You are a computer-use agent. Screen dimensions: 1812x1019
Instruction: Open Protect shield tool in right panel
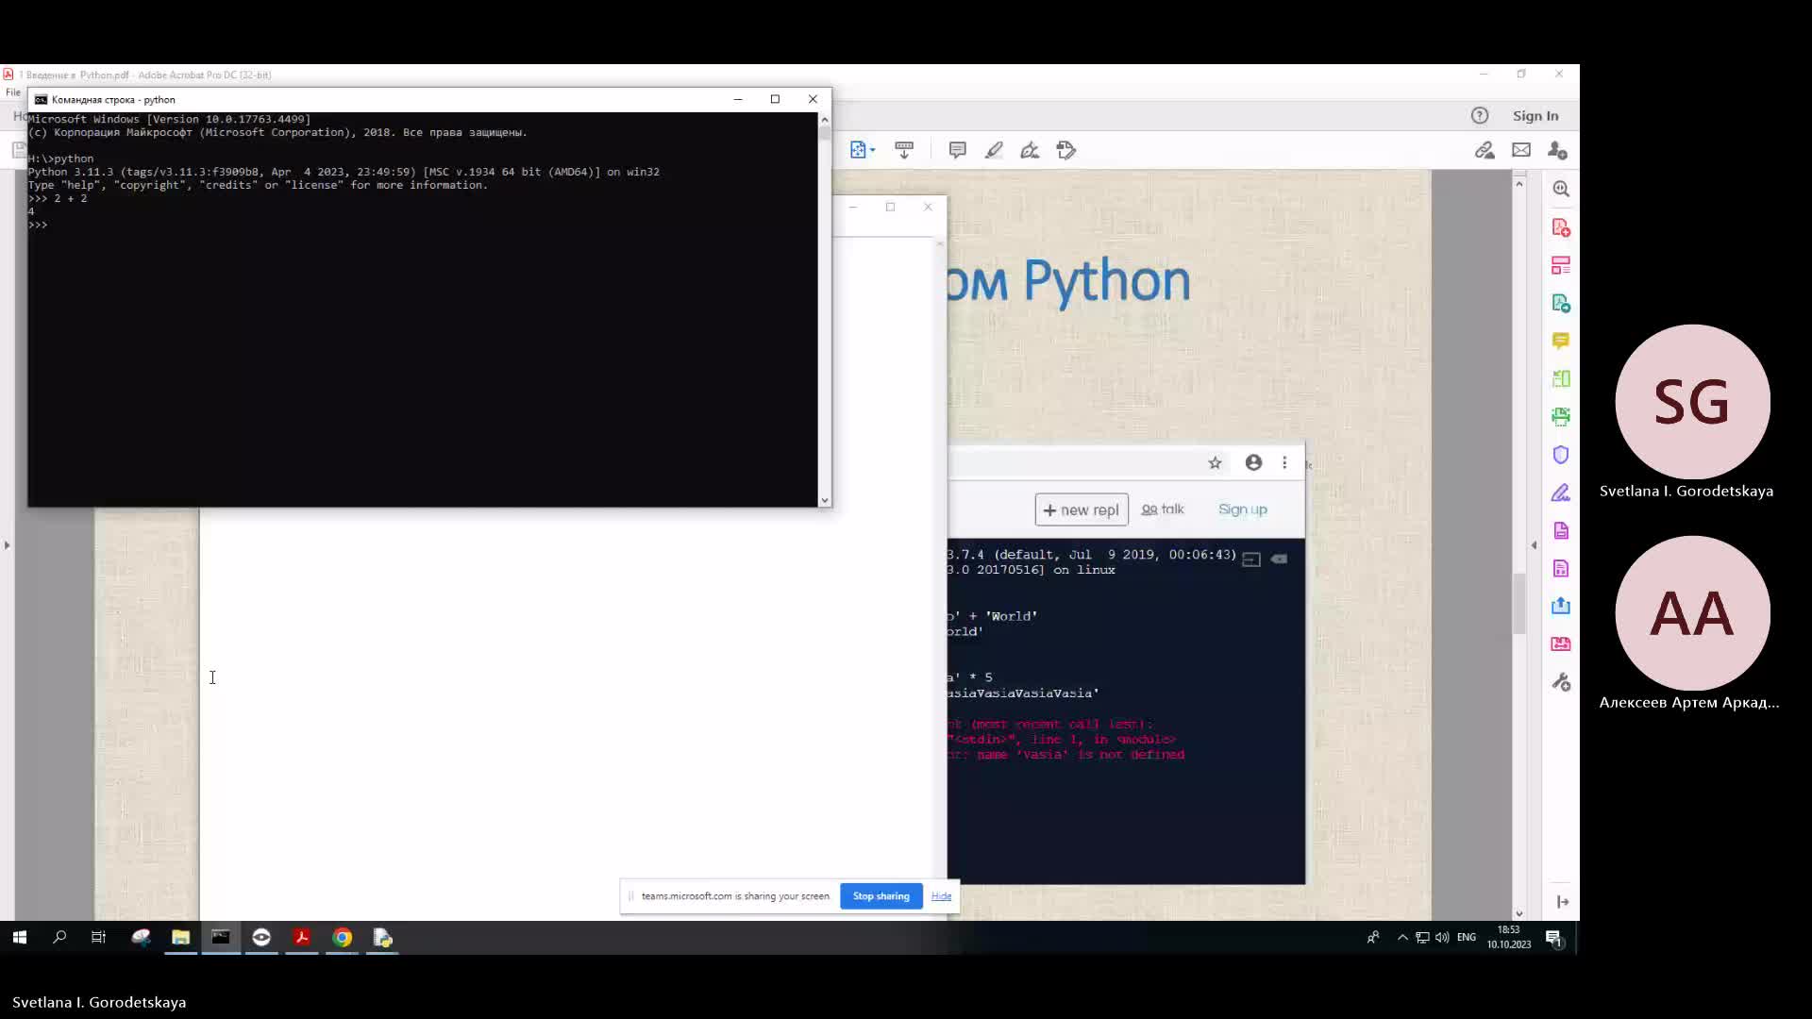pos(1561,455)
